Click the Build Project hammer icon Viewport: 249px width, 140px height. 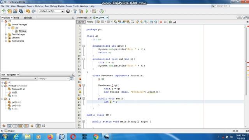(75, 11)
